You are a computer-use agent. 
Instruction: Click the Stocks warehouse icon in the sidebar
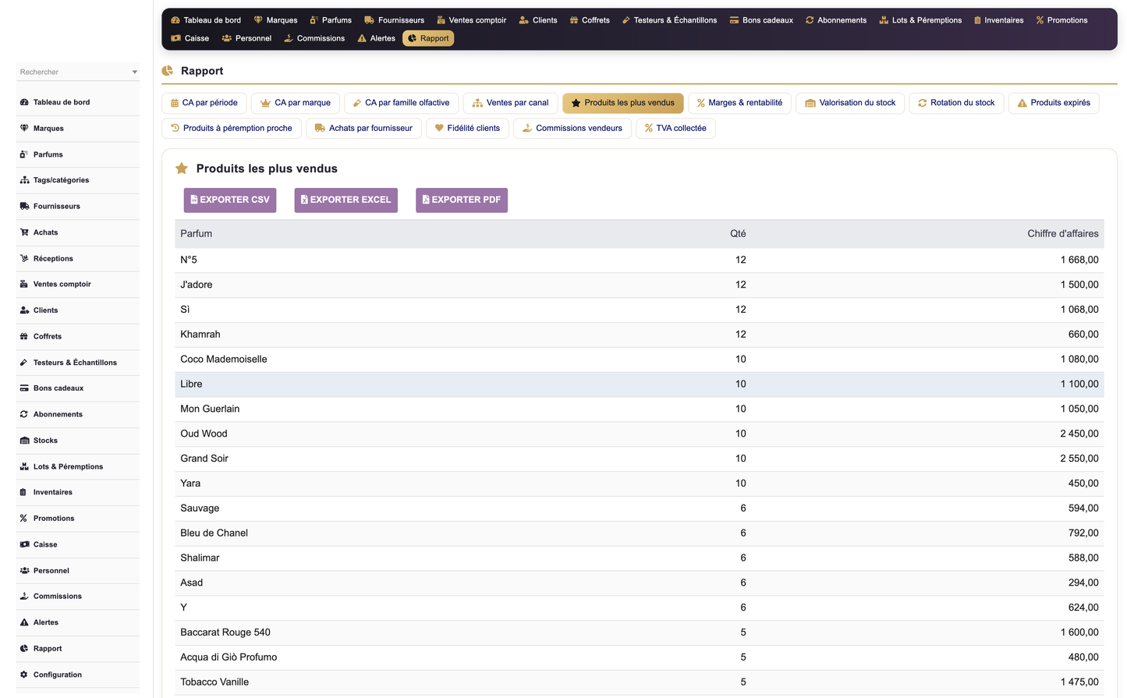[x=24, y=441]
